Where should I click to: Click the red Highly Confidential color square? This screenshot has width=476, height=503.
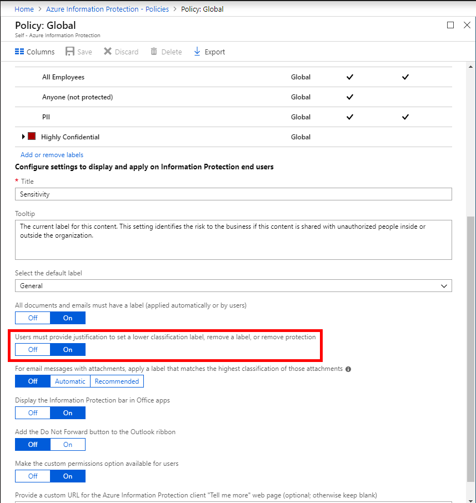(32, 136)
